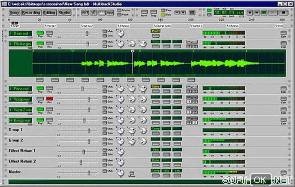Toggle Play on the Drum.mid track
Screen dimensions: 295x187
click(40, 33)
